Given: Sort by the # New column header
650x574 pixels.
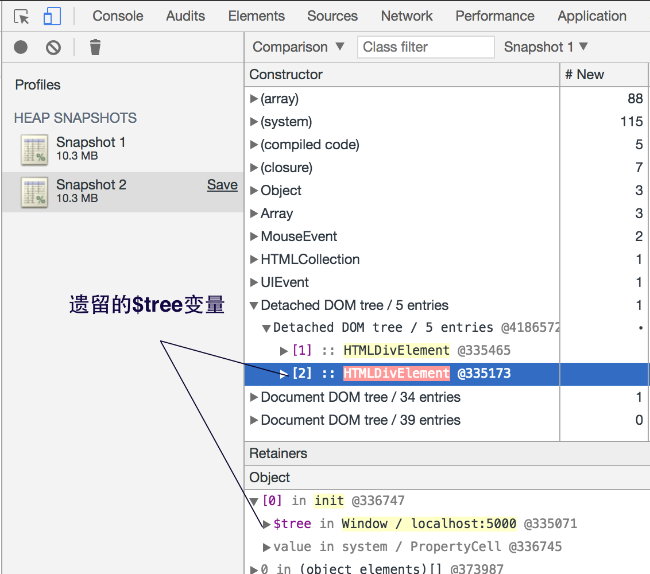Looking at the screenshot, I should click(604, 75).
